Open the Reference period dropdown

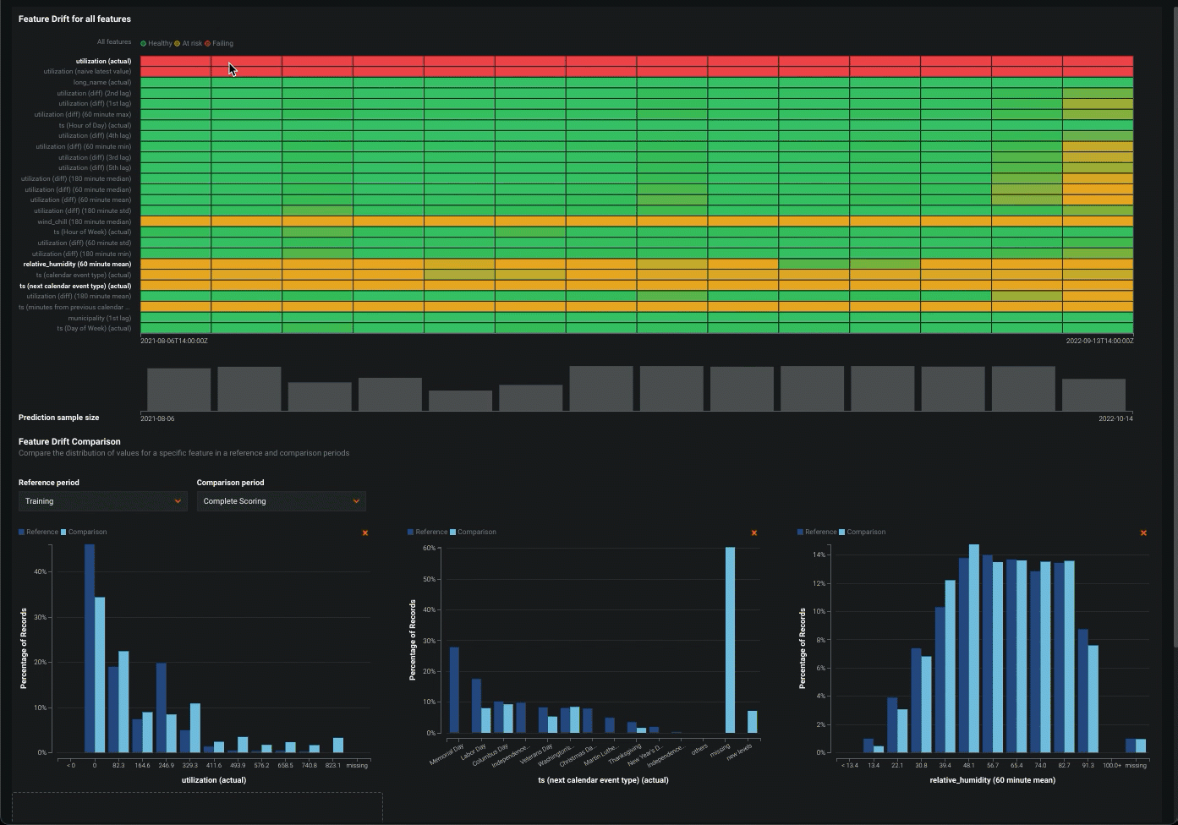(102, 501)
